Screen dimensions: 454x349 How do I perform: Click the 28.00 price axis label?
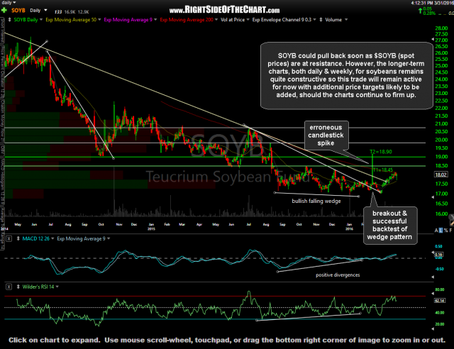pos(441,28)
